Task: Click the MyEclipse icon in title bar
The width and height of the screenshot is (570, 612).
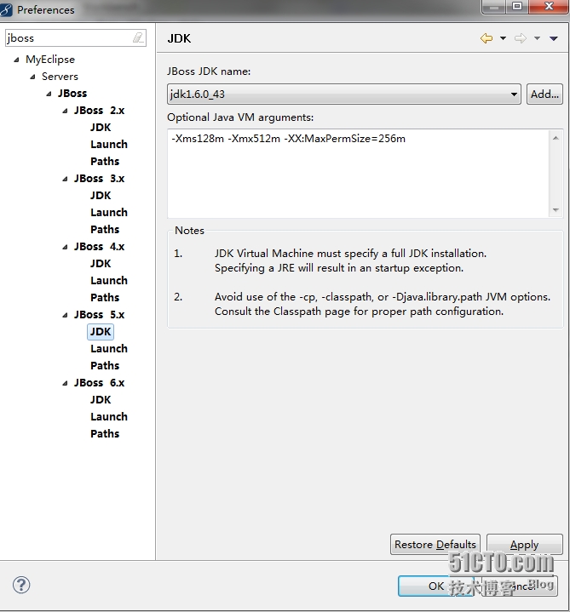Action: tap(6, 9)
